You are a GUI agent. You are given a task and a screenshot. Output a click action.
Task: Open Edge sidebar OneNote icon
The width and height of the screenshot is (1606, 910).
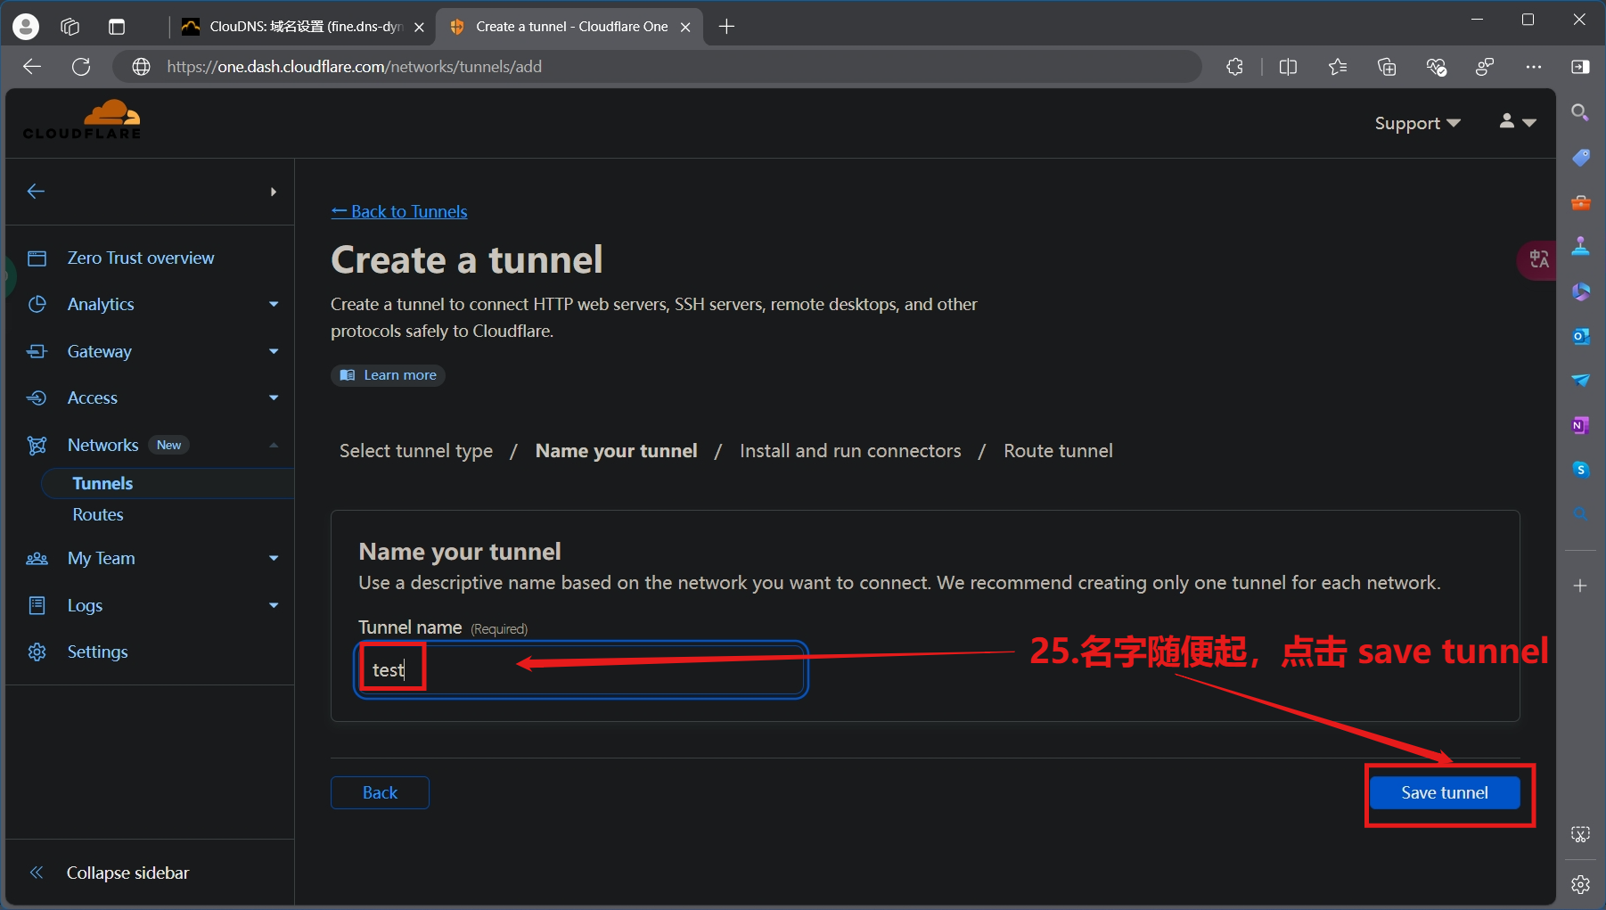(1580, 425)
